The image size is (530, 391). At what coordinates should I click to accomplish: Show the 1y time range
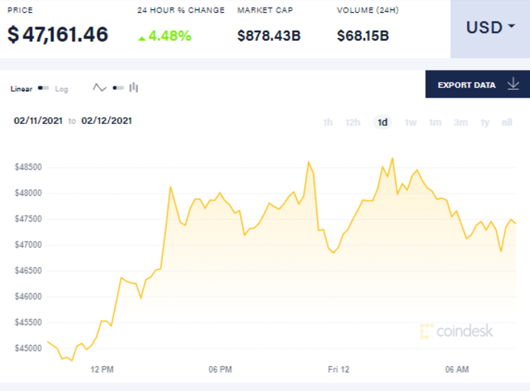(485, 123)
